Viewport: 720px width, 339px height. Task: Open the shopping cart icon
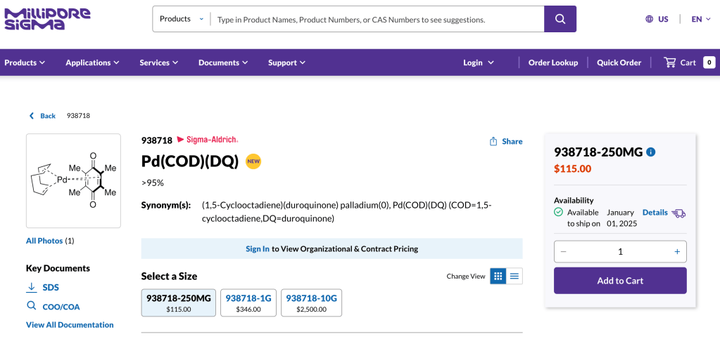(x=670, y=62)
